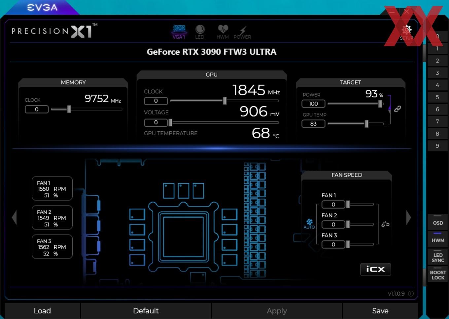Click the FAN 2 speed slider

[x=360, y=224]
